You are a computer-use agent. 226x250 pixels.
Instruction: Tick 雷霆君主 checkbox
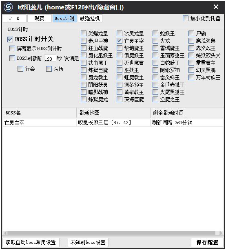[191, 63]
